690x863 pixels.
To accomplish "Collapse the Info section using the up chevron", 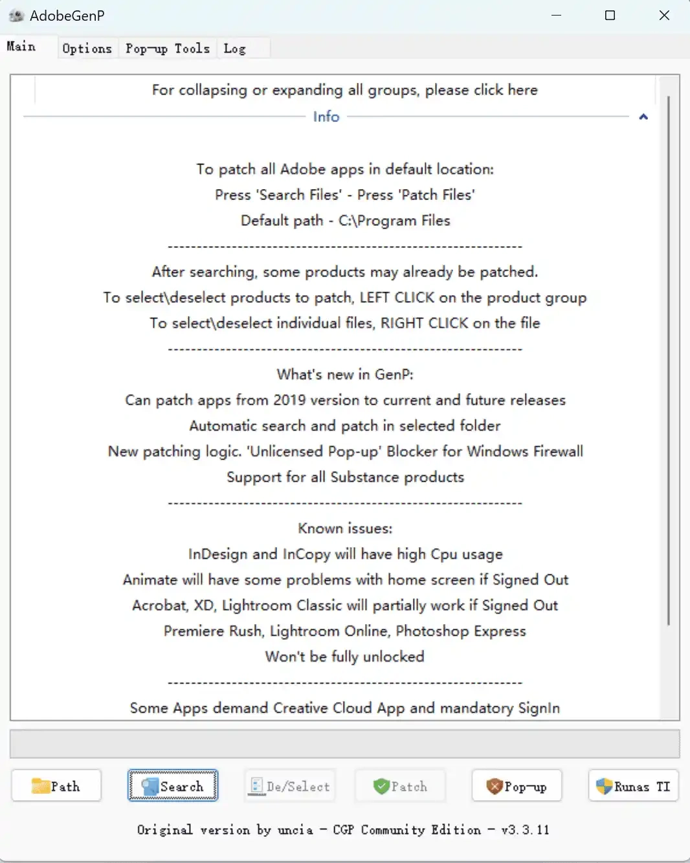I will click(643, 117).
